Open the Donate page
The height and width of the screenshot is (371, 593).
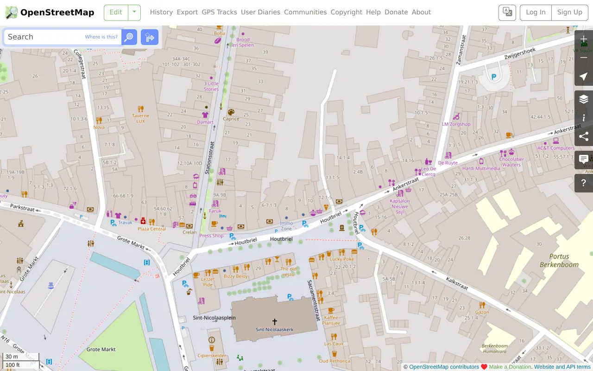[x=396, y=12]
